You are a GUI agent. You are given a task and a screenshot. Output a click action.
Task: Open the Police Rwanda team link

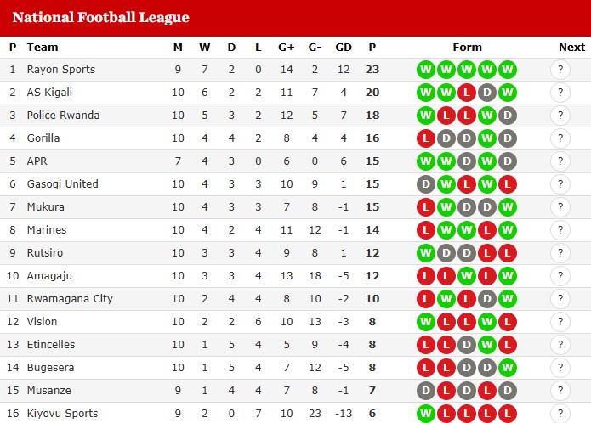[63, 116]
